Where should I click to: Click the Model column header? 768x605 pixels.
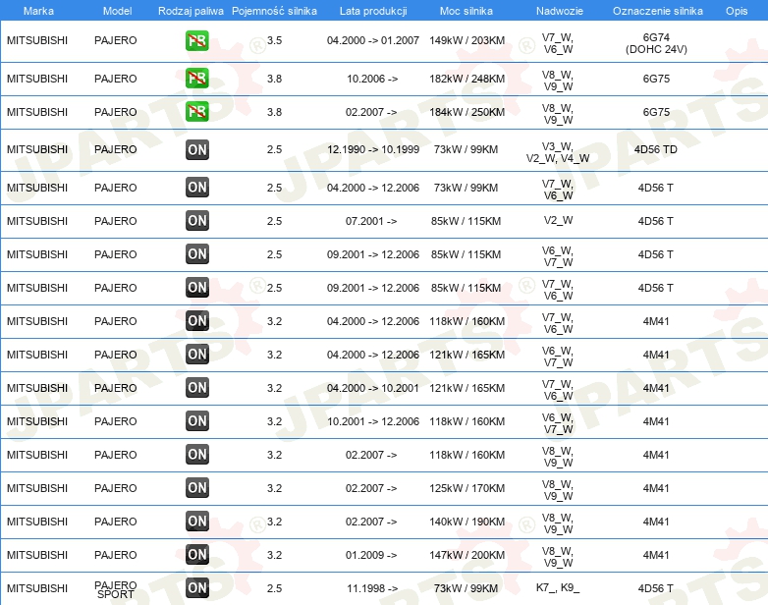[117, 11]
